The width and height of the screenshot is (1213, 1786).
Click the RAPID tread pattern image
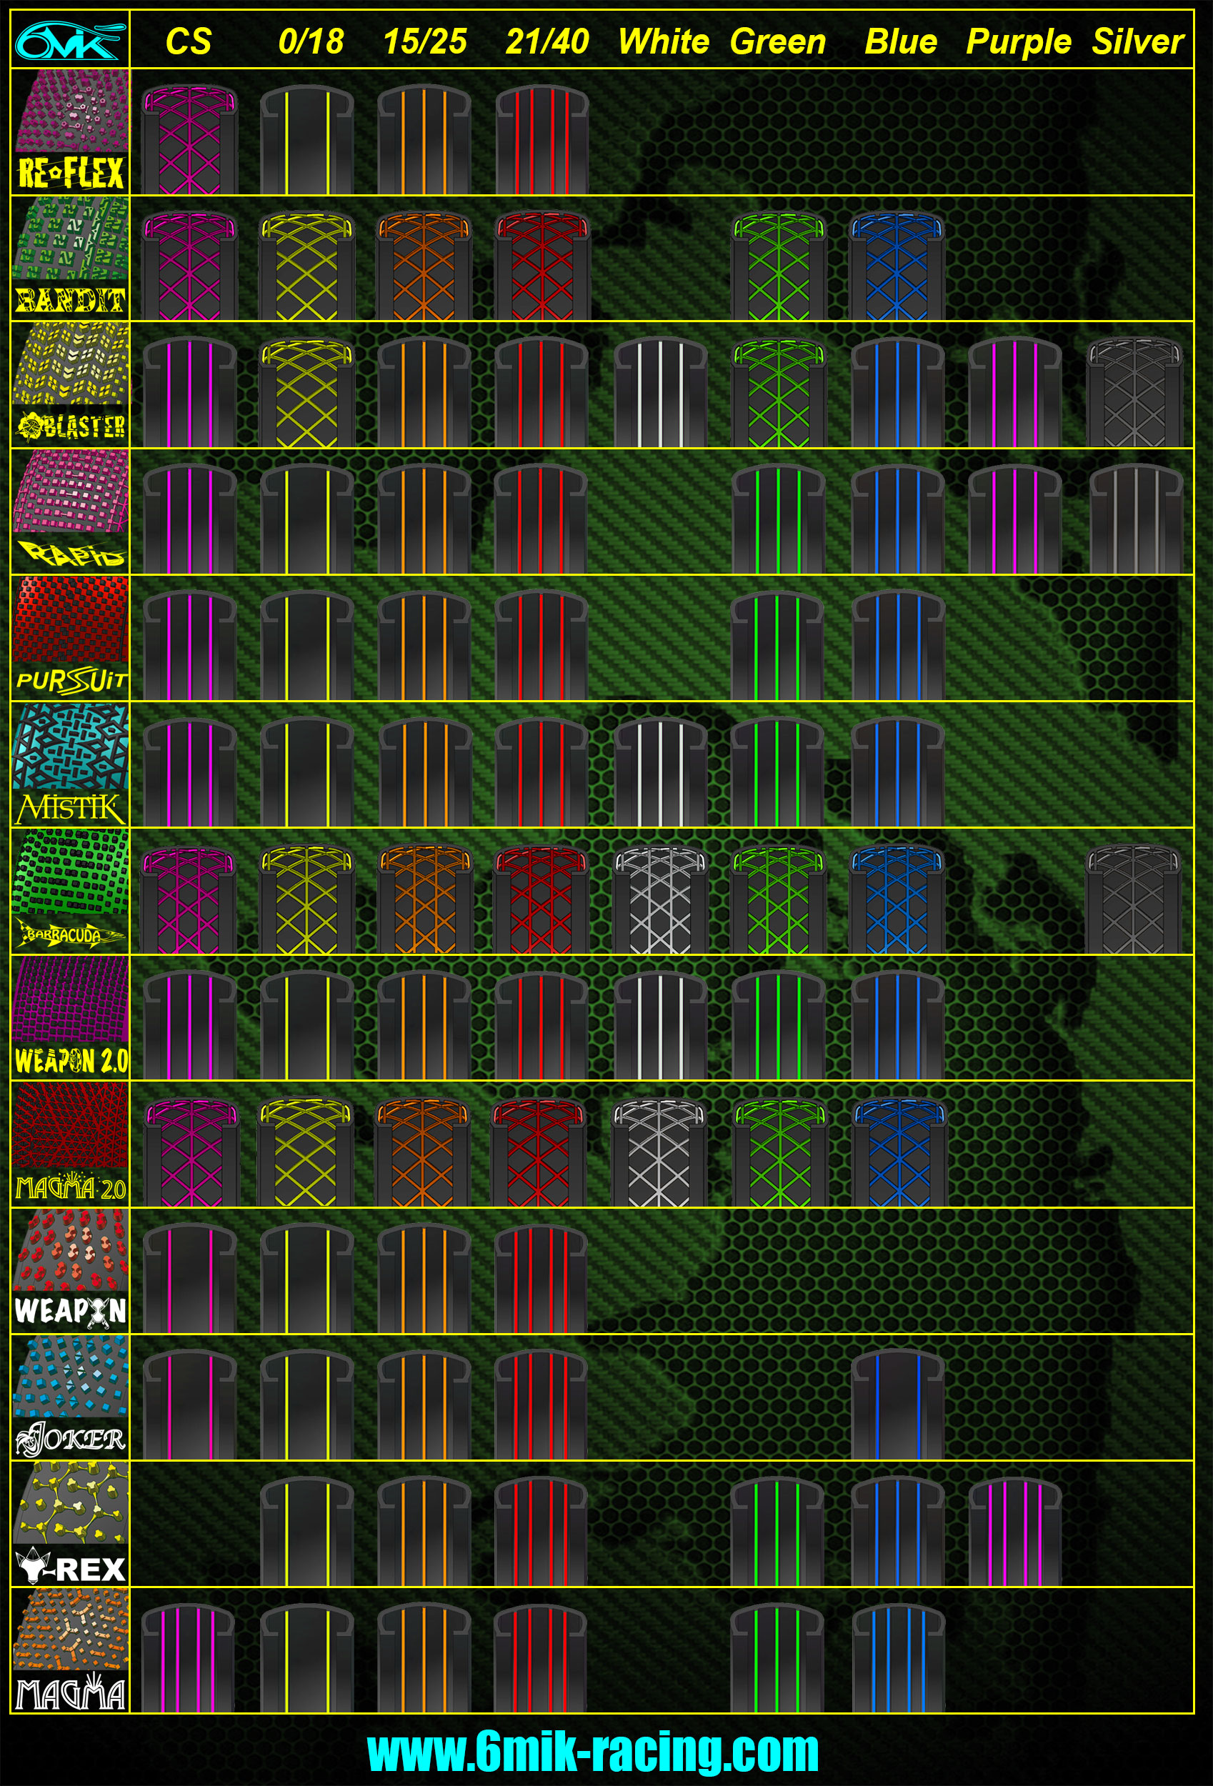coord(69,492)
